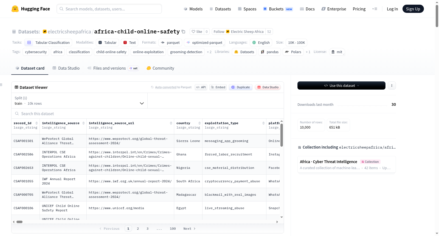The height and width of the screenshot is (236, 439).
Task: Open the Docs nav item
Action: pos(307,9)
